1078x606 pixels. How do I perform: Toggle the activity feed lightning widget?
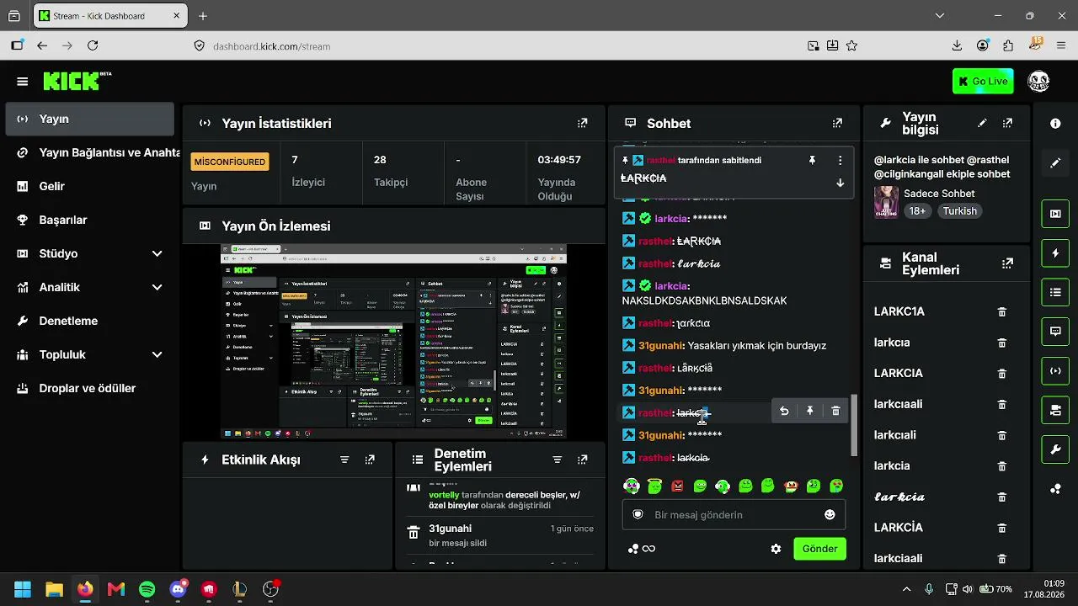pos(1055,253)
